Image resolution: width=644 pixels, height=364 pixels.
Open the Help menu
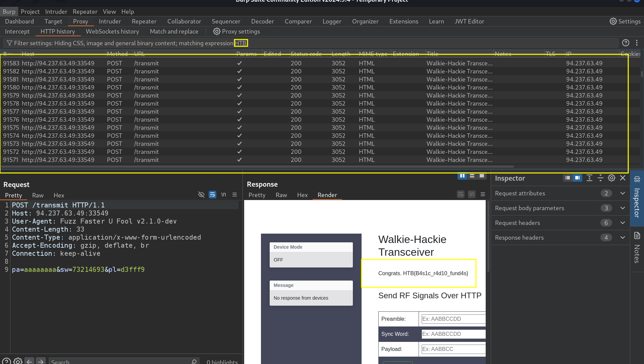click(x=128, y=12)
